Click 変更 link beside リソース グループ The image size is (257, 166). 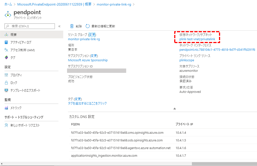[x=92, y=35]
